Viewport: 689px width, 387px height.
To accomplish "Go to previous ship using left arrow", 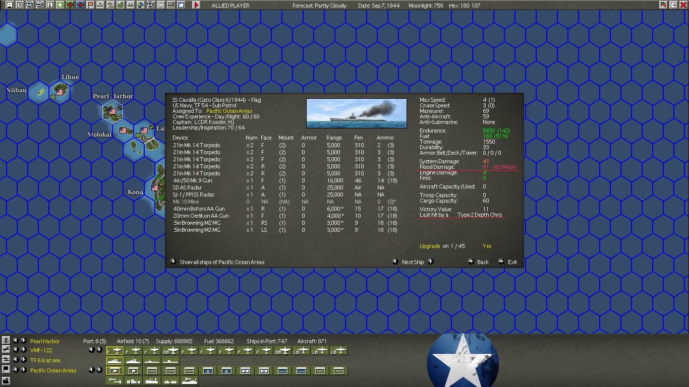I will click(x=396, y=262).
